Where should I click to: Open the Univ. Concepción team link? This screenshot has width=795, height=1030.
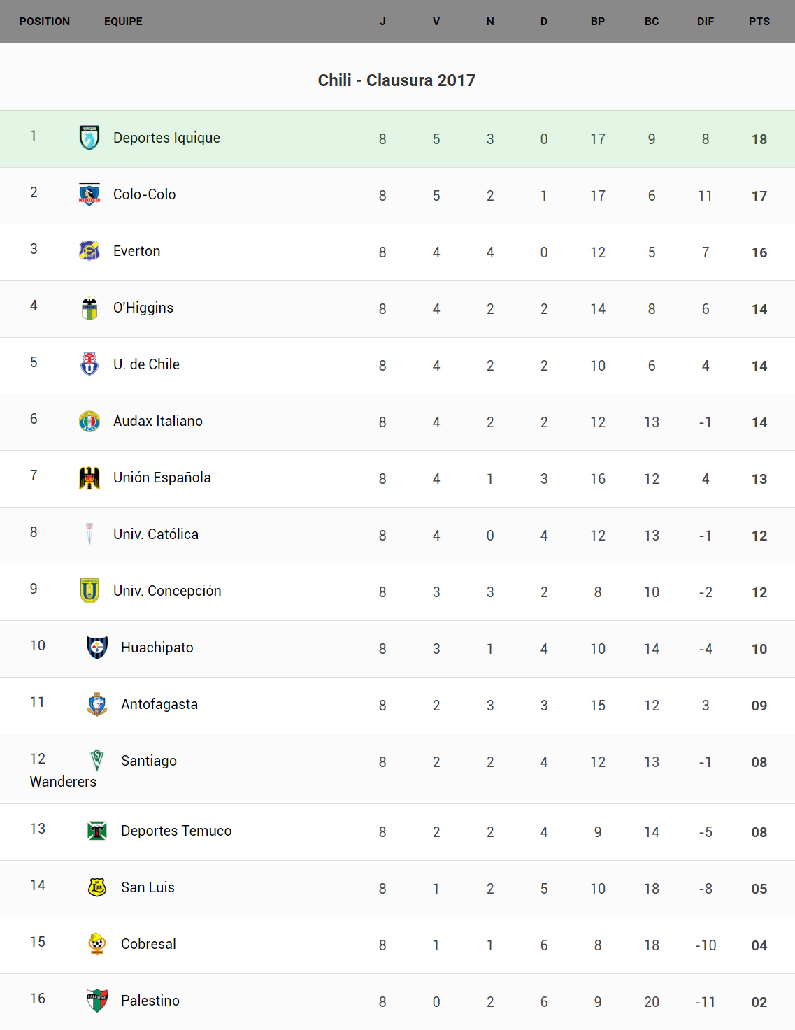pyautogui.click(x=167, y=591)
